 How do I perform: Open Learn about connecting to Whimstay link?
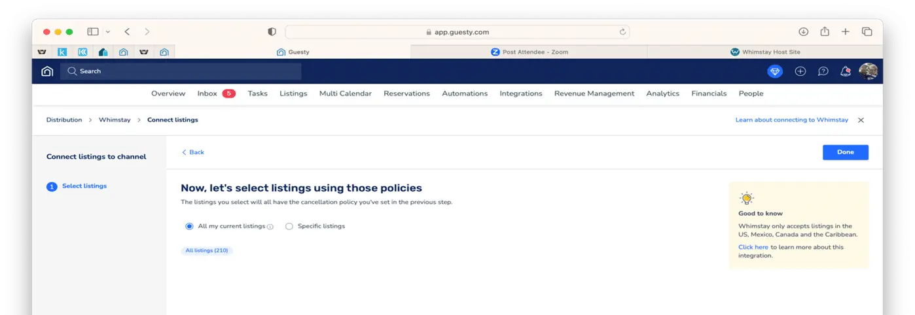(791, 120)
